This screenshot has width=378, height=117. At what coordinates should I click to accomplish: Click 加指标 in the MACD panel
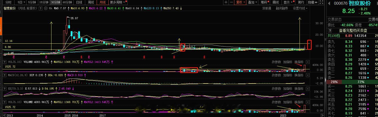click(288, 75)
